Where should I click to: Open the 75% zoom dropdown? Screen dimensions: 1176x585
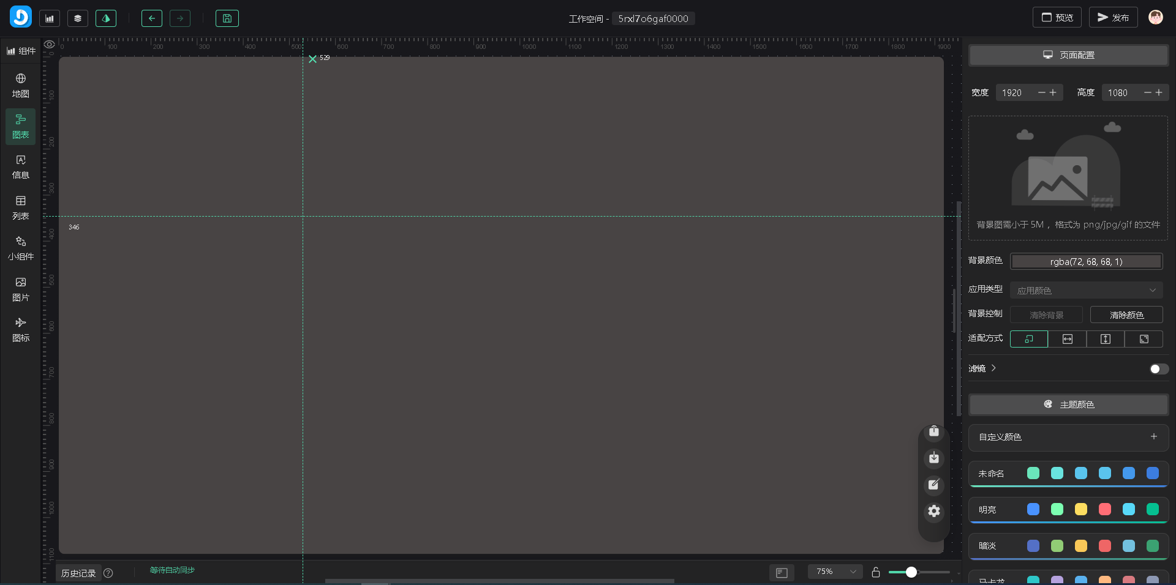point(835,572)
